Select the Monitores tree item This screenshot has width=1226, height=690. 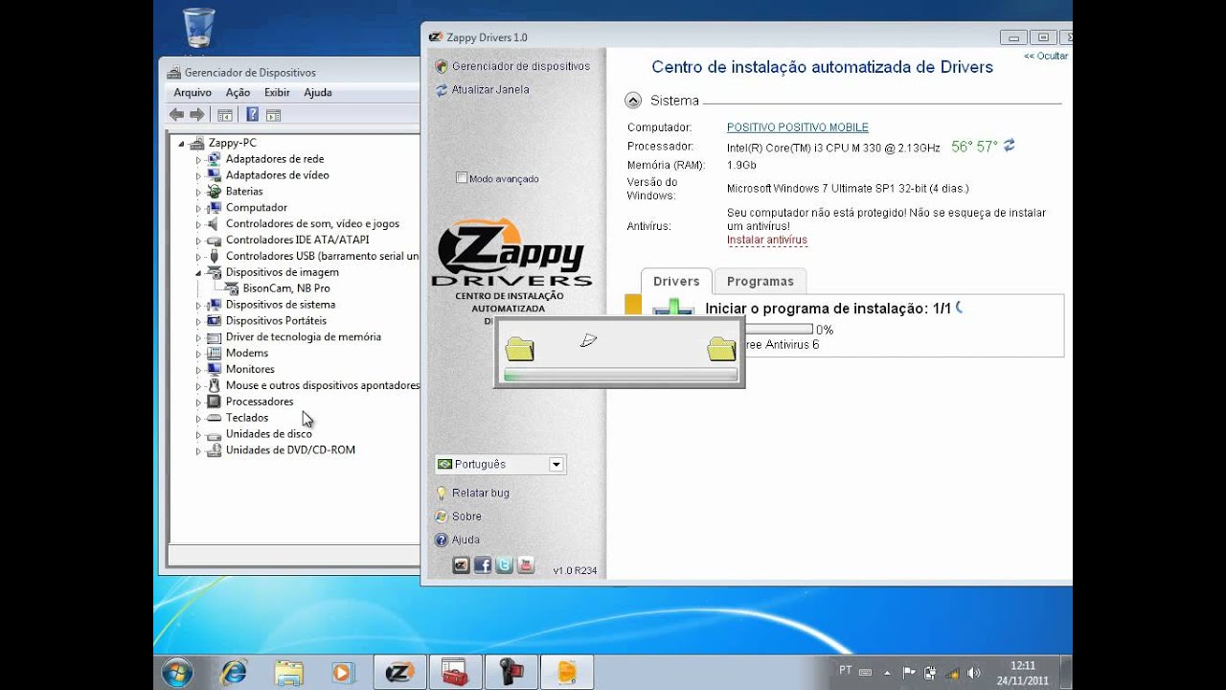[x=250, y=370]
